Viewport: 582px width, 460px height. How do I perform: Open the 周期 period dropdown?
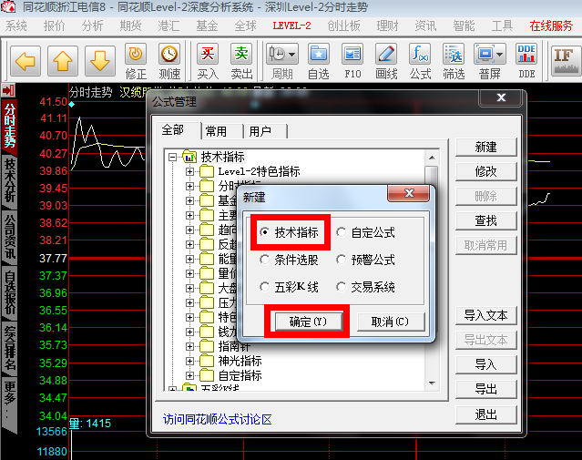282,60
